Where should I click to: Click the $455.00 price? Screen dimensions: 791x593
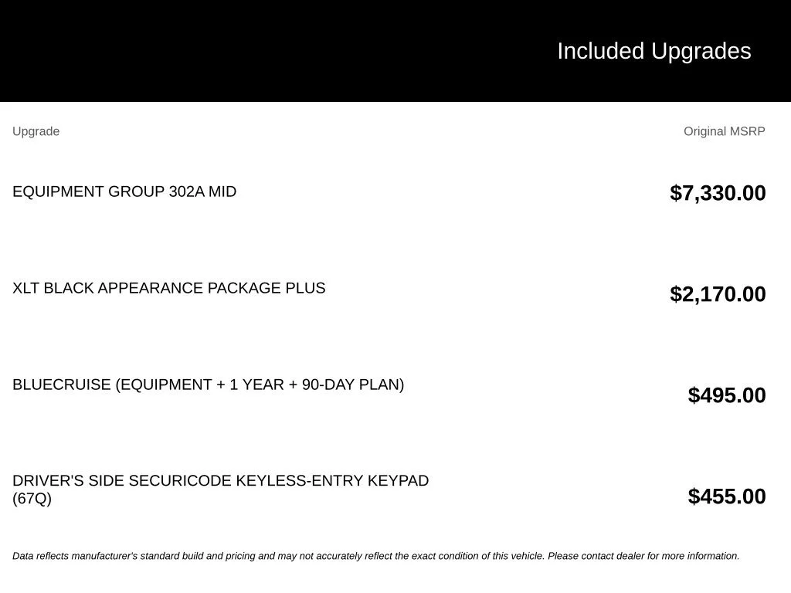pos(726,496)
